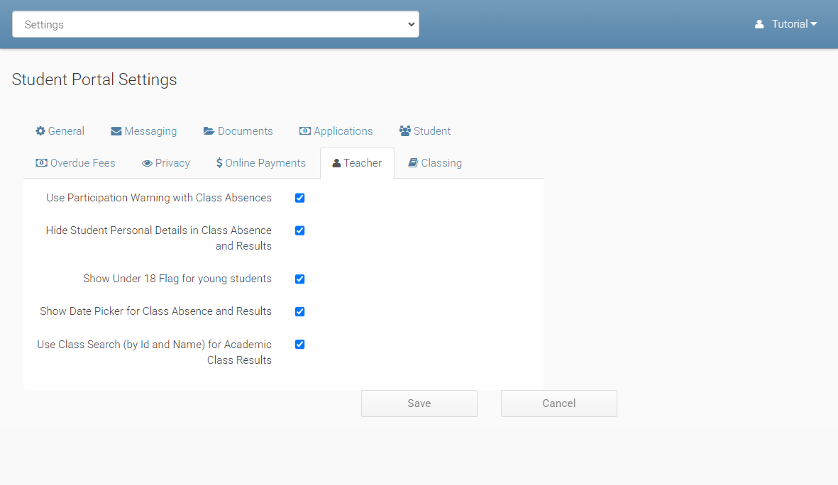Click the user icon beside Tutorial
Viewport: 838px width, 485px height.
759,24
